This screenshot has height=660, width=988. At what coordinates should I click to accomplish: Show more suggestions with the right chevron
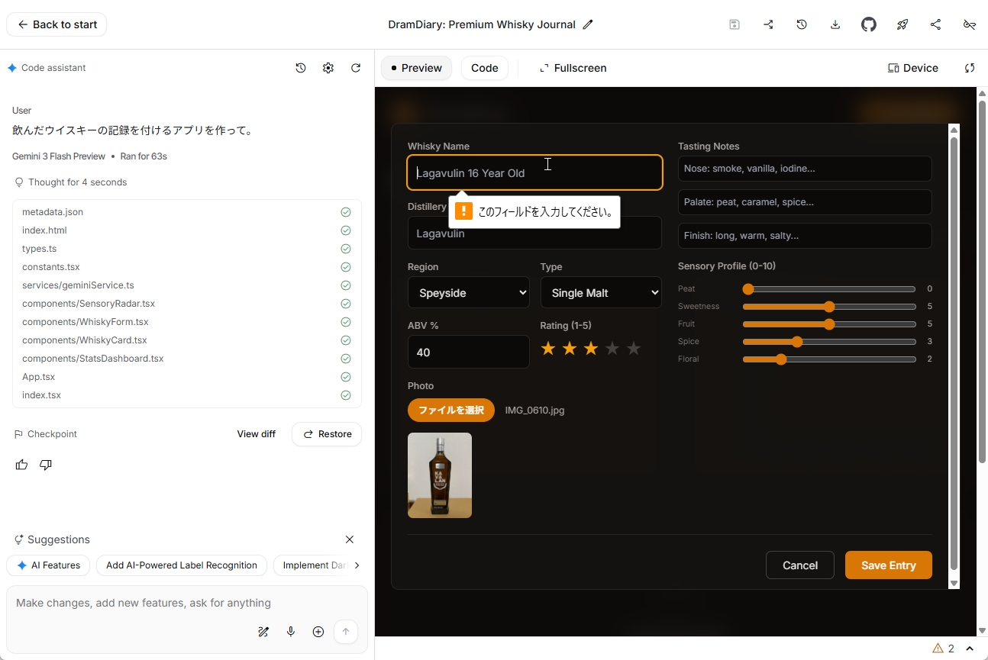tap(357, 565)
